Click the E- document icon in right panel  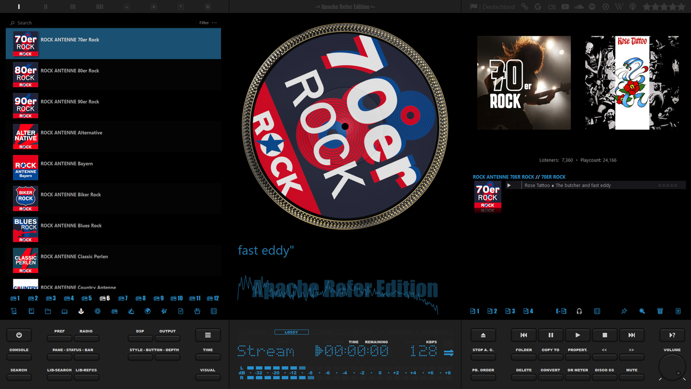(561, 311)
